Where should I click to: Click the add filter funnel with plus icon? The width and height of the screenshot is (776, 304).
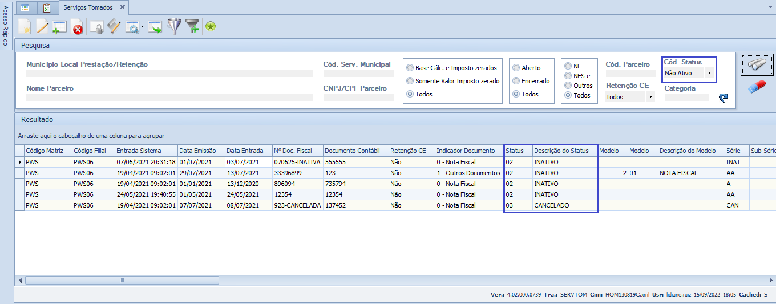point(193,27)
